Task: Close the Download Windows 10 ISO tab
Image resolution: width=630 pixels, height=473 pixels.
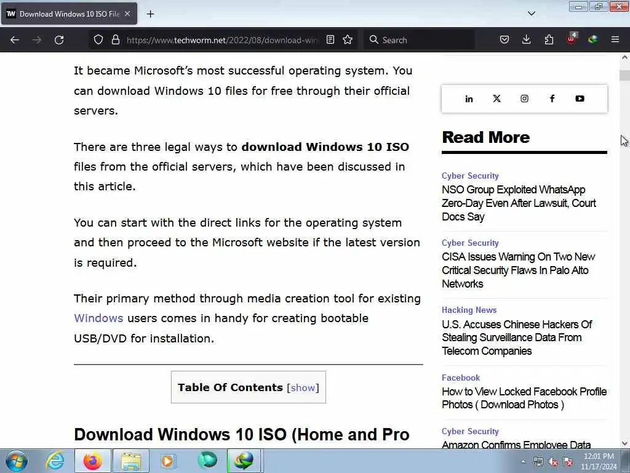Action: (x=127, y=14)
